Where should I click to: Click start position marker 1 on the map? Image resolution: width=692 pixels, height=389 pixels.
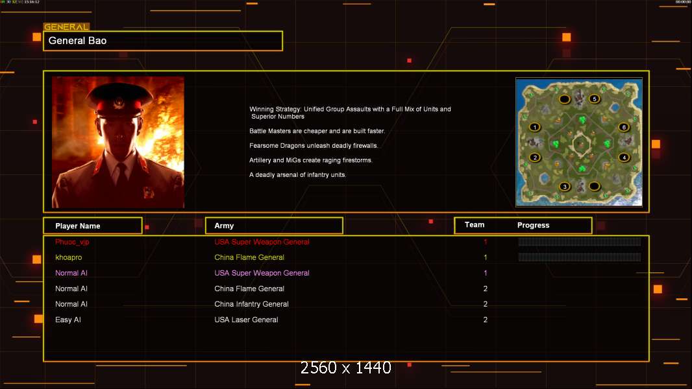(534, 127)
